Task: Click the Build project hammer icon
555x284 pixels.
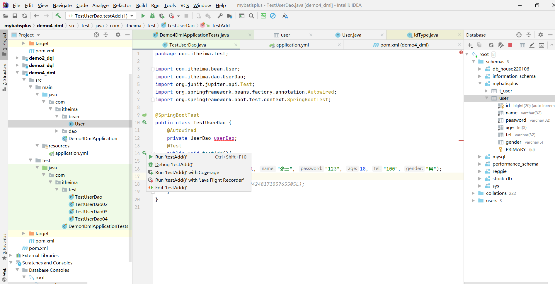Action: [x=58, y=16]
